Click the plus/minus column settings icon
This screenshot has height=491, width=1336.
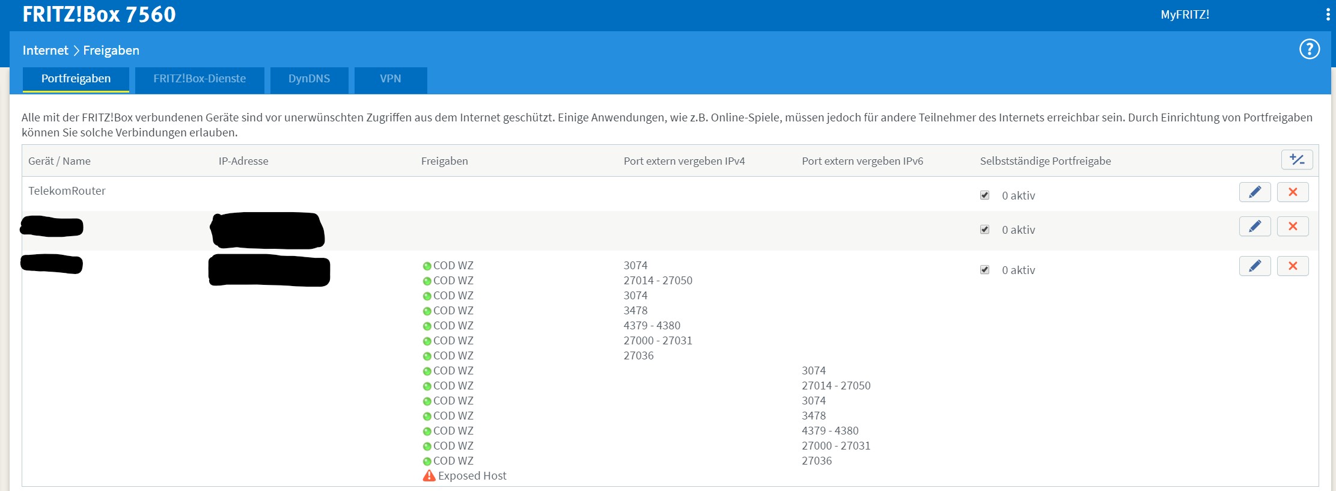tap(1297, 160)
